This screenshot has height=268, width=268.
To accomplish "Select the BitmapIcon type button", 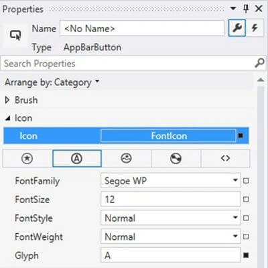I will pos(126,159).
